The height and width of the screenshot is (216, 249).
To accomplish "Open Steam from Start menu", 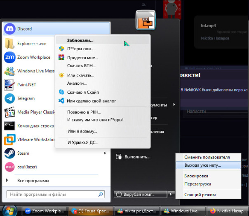I will [56, 153].
